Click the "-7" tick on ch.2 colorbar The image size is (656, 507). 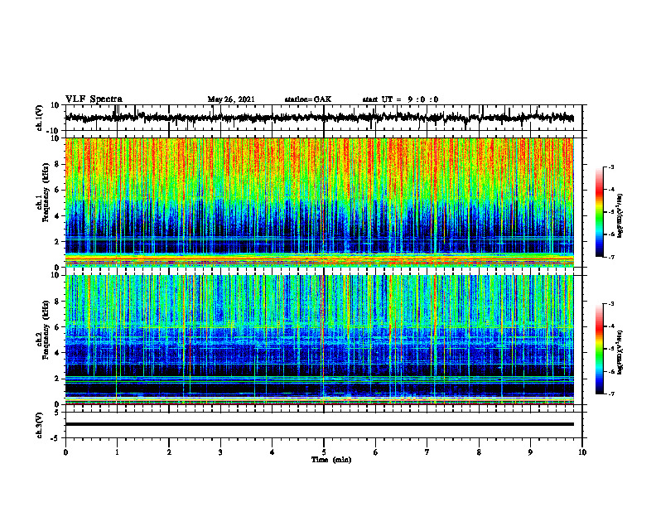611,394
